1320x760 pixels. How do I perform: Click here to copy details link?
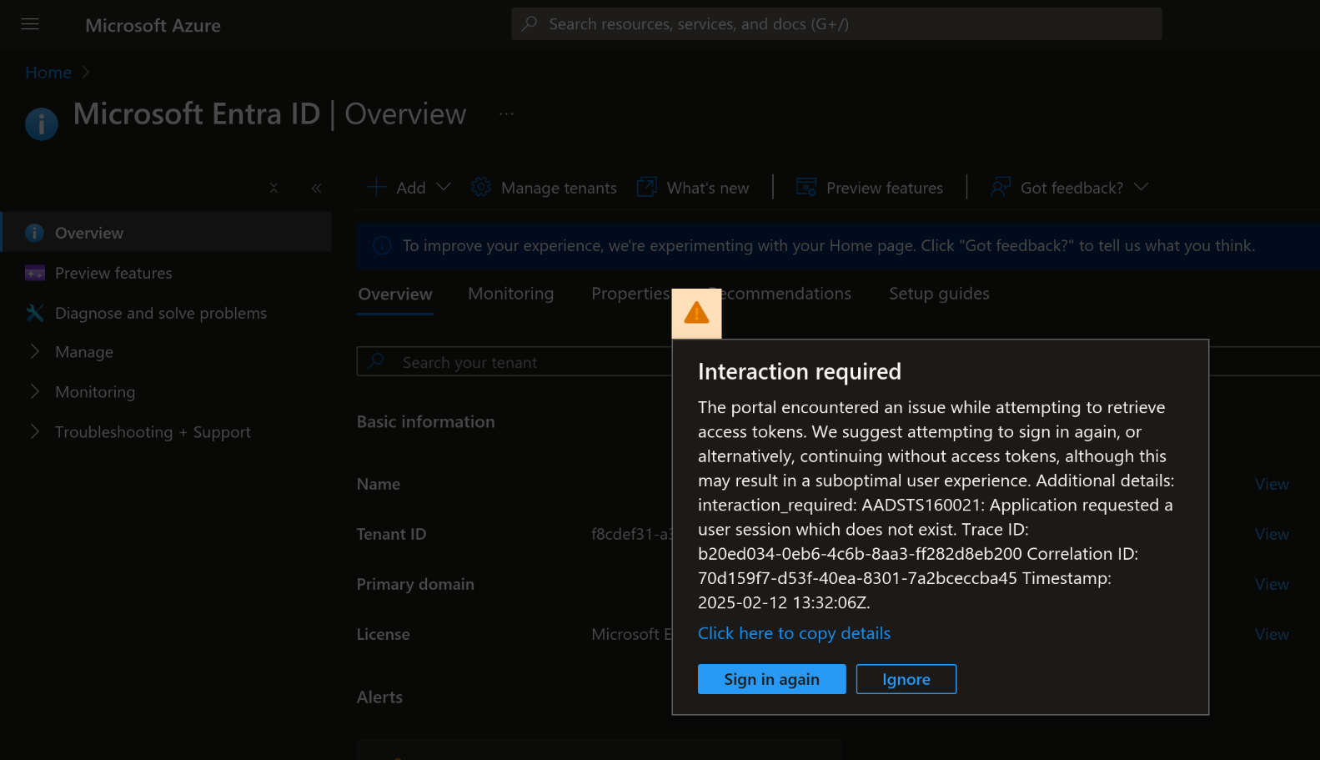click(794, 633)
